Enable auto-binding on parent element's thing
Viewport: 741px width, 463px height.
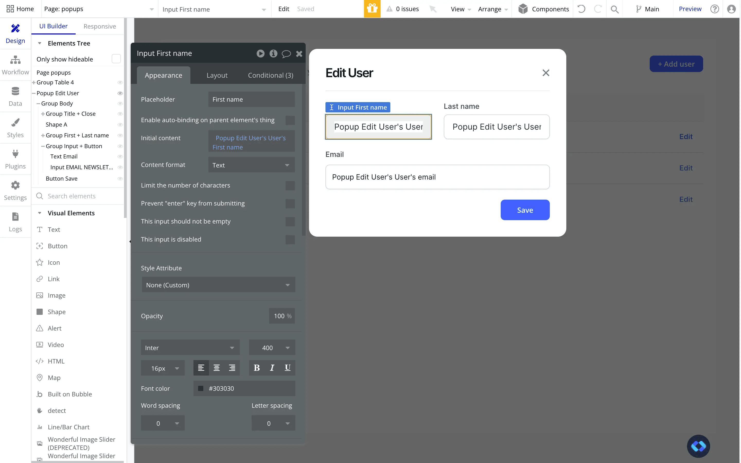(290, 120)
